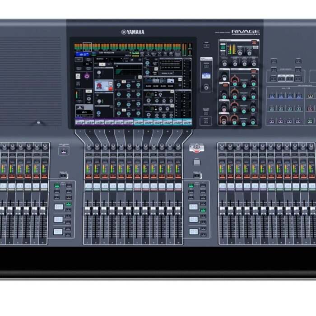
Task: Toggle right bay channel strip 1 ON key
Action: [x=222, y=176]
